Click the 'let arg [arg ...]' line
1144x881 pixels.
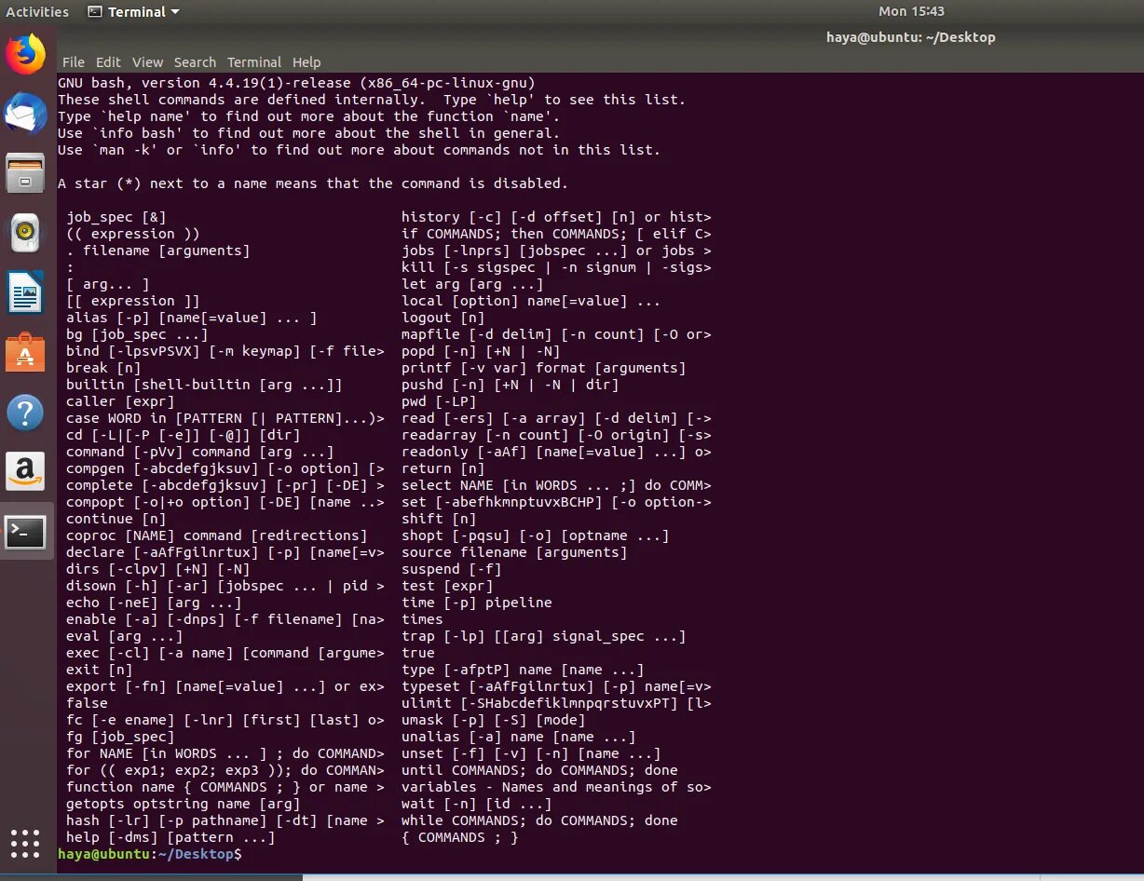(x=472, y=284)
